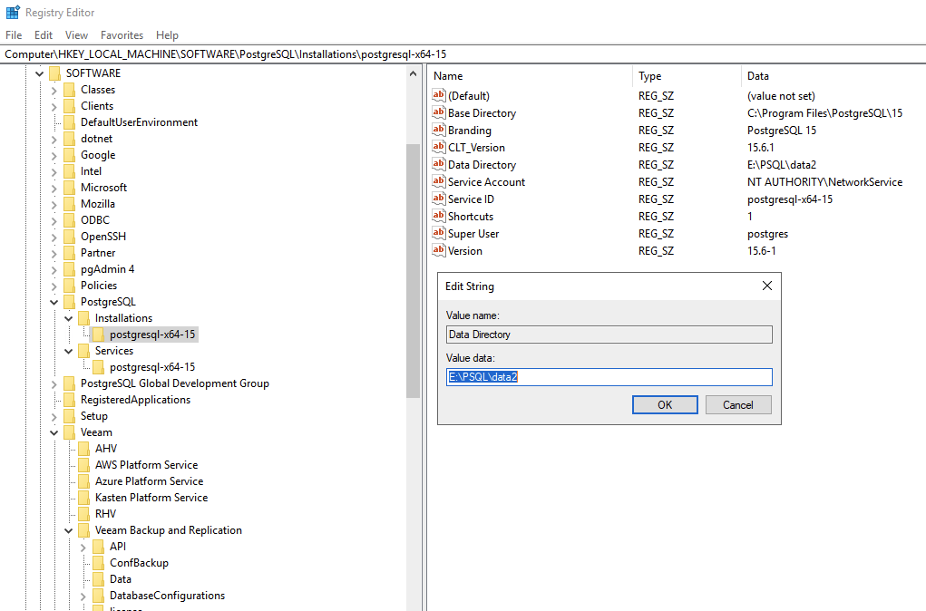Expand the Microsoft registry key
The height and width of the screenshot is (611, 926).
(53, 187)
